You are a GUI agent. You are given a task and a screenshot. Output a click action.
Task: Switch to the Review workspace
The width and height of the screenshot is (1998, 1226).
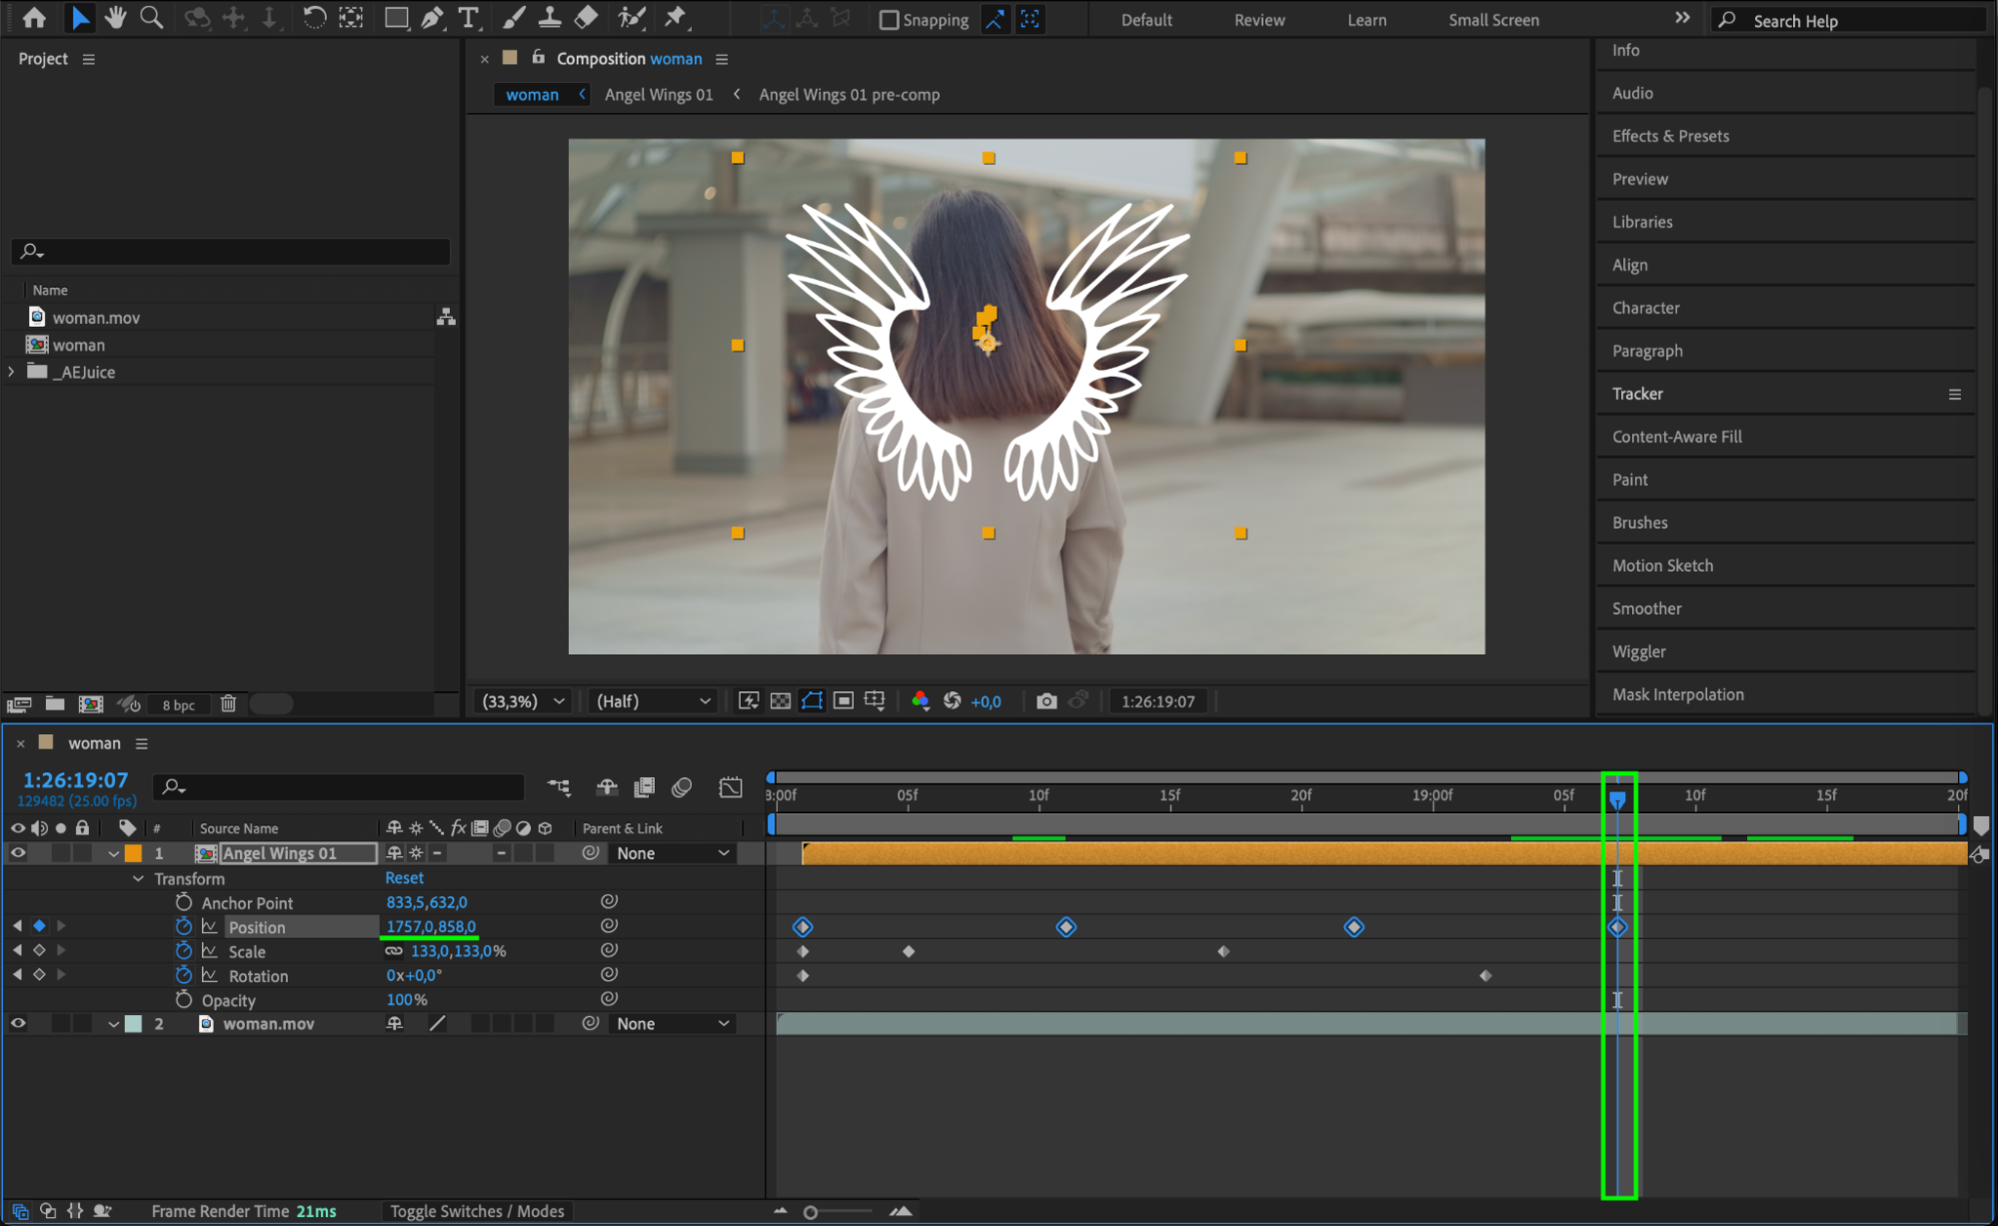[x=1258, y=20]
